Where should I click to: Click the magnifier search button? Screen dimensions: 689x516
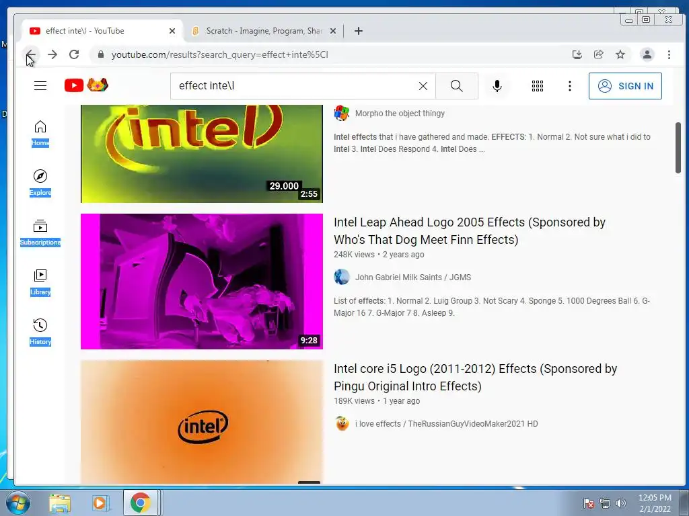point(457,86)
